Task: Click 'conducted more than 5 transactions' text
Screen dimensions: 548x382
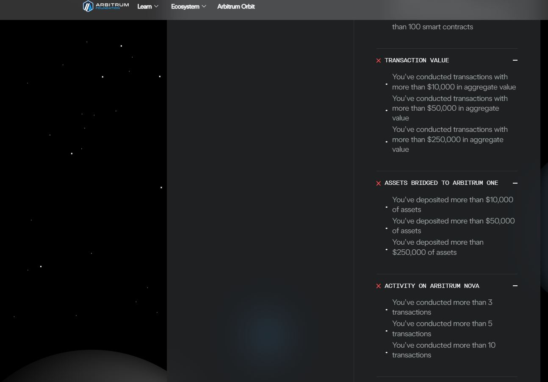Action: click(442, 329)
